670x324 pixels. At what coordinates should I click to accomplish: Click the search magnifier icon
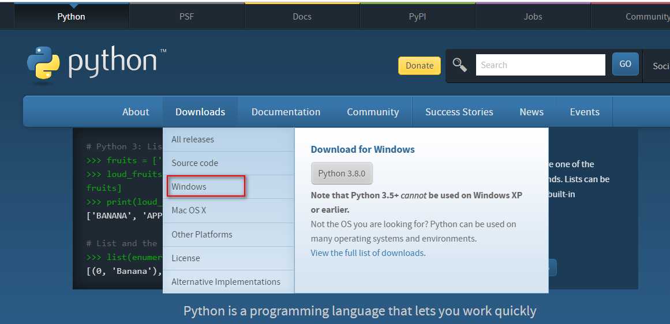[460, 65]
